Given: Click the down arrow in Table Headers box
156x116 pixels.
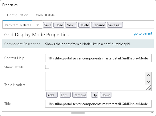Looking at the screenshot, I should (148, 82).
